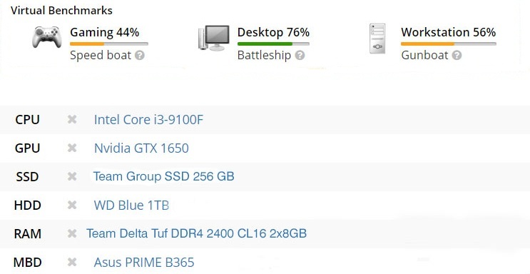Open the Speed boat help question mark
530x274 pixels.
(140, 56)
